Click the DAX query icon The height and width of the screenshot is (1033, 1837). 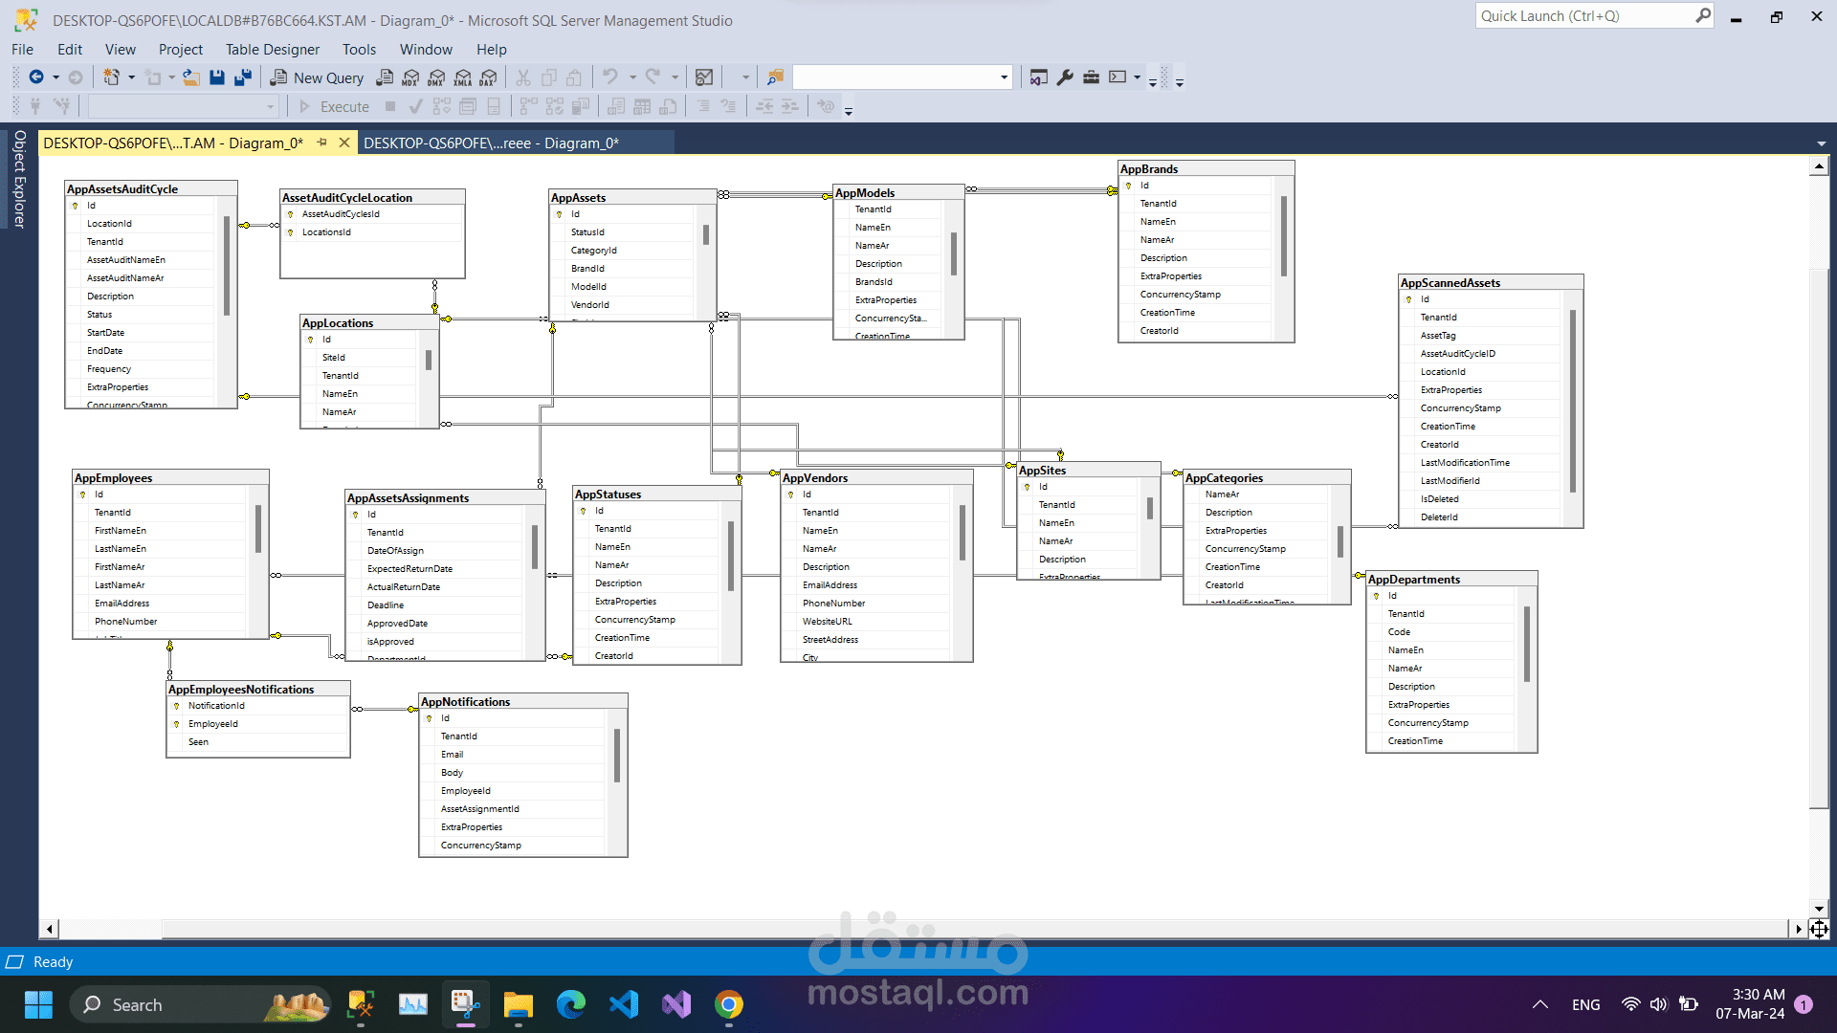489,77
